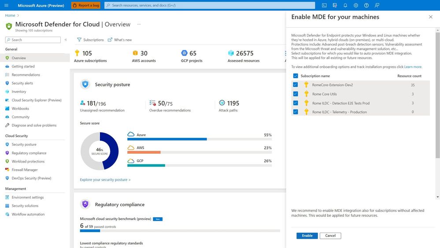This screenshot has height=248, width=440.
Task: Open help question mark icon
Action: coord(366,5)
